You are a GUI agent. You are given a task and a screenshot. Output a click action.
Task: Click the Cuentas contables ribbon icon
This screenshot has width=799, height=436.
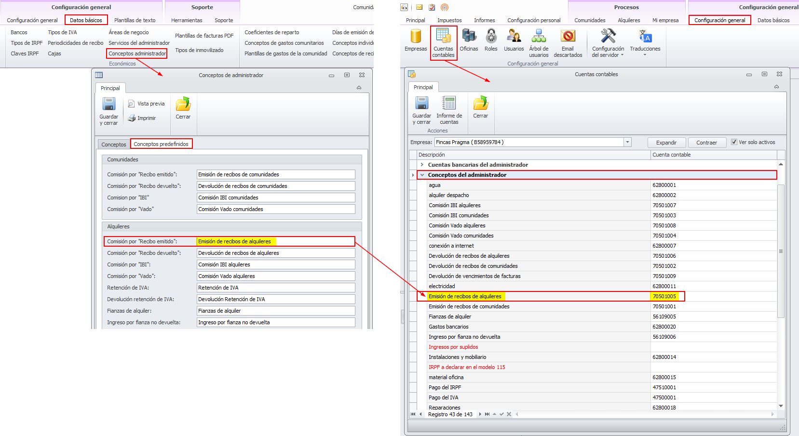coord(443,43)
